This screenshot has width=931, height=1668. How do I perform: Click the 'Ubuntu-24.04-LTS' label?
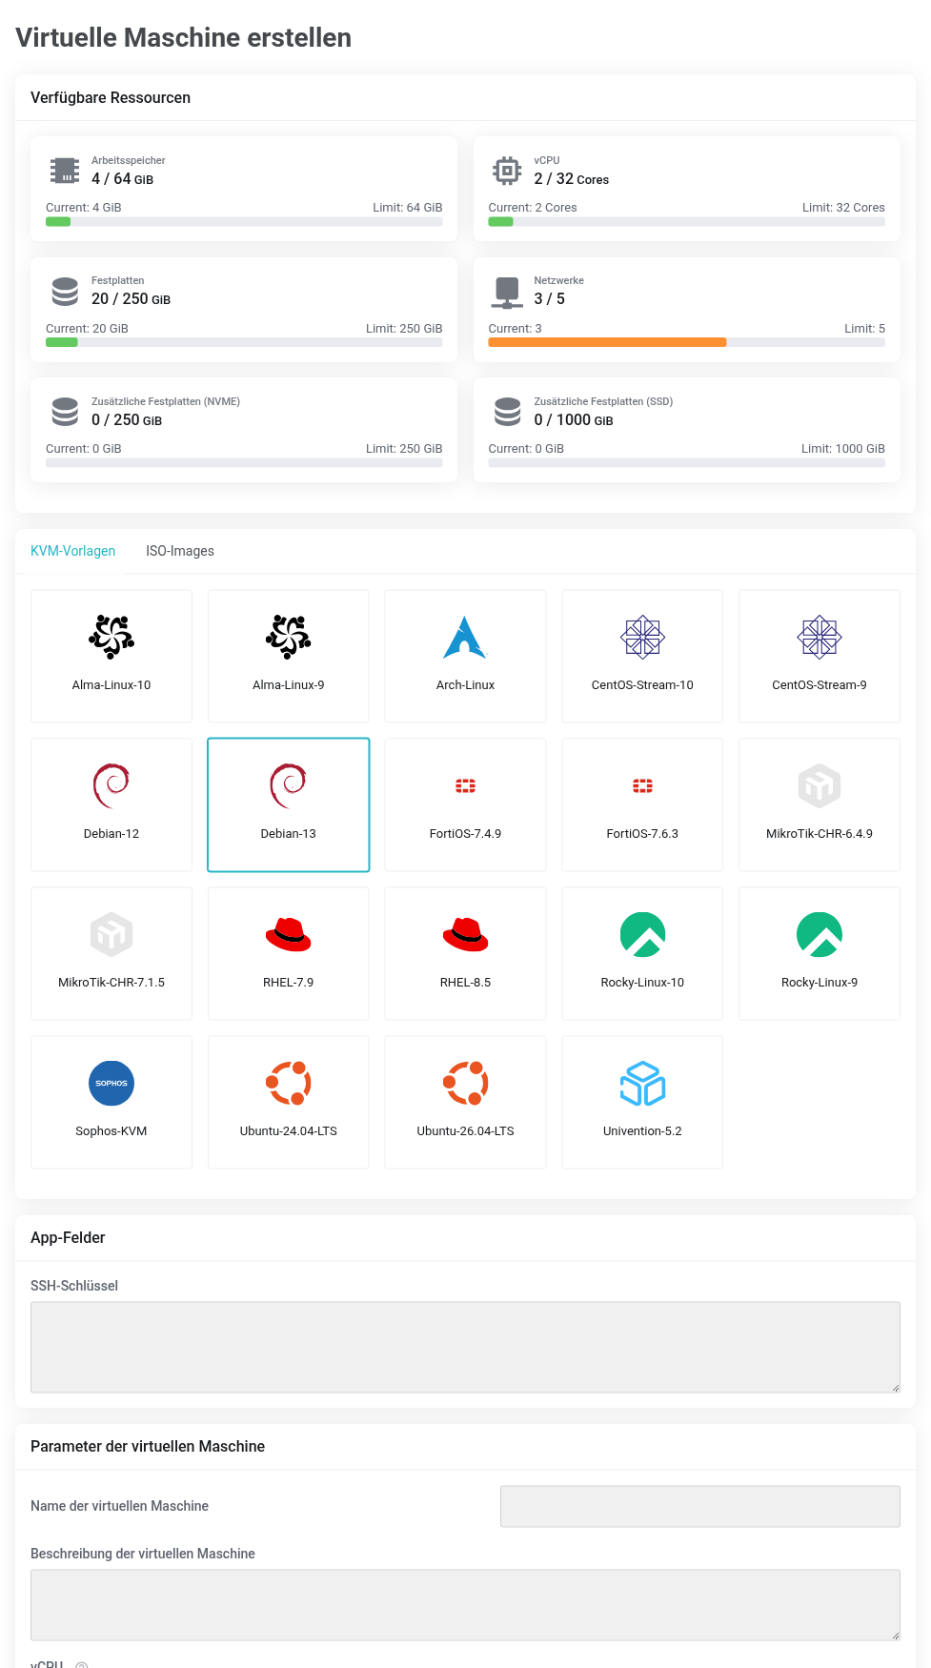(x=289, y=1130)
